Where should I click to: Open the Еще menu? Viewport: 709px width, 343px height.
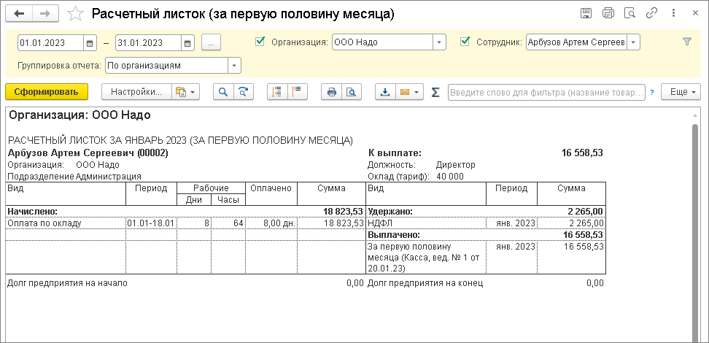683,92
